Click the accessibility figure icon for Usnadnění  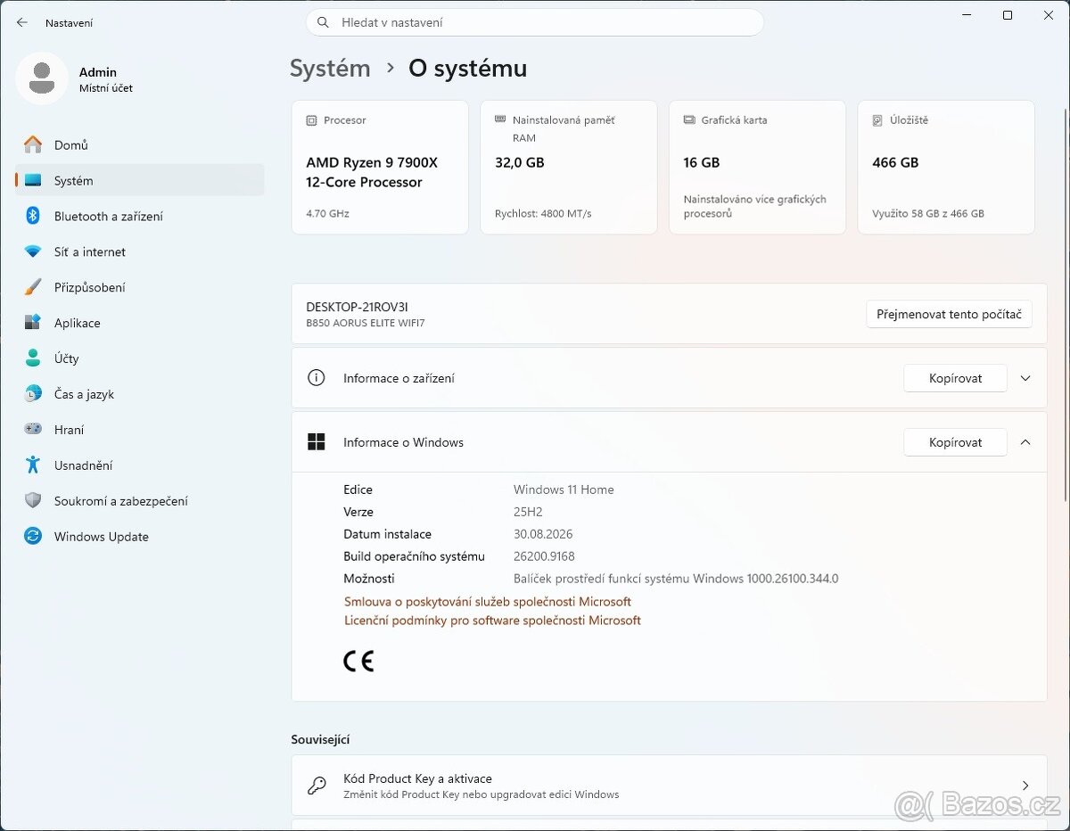33,465
